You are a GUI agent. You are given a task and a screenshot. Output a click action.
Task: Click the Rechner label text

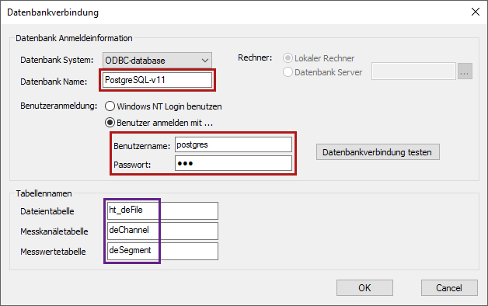(255, 57)
